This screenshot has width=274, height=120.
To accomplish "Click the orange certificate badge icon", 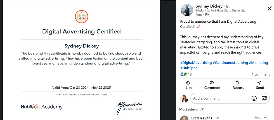I will tap(82, 17).
